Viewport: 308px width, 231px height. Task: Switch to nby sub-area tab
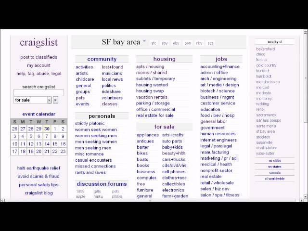coord(199,43)
